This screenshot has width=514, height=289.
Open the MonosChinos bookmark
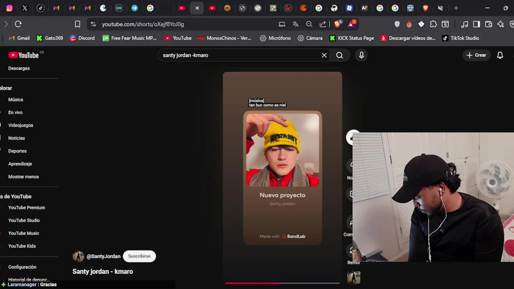pyautogui.click(x=224, y=38)
